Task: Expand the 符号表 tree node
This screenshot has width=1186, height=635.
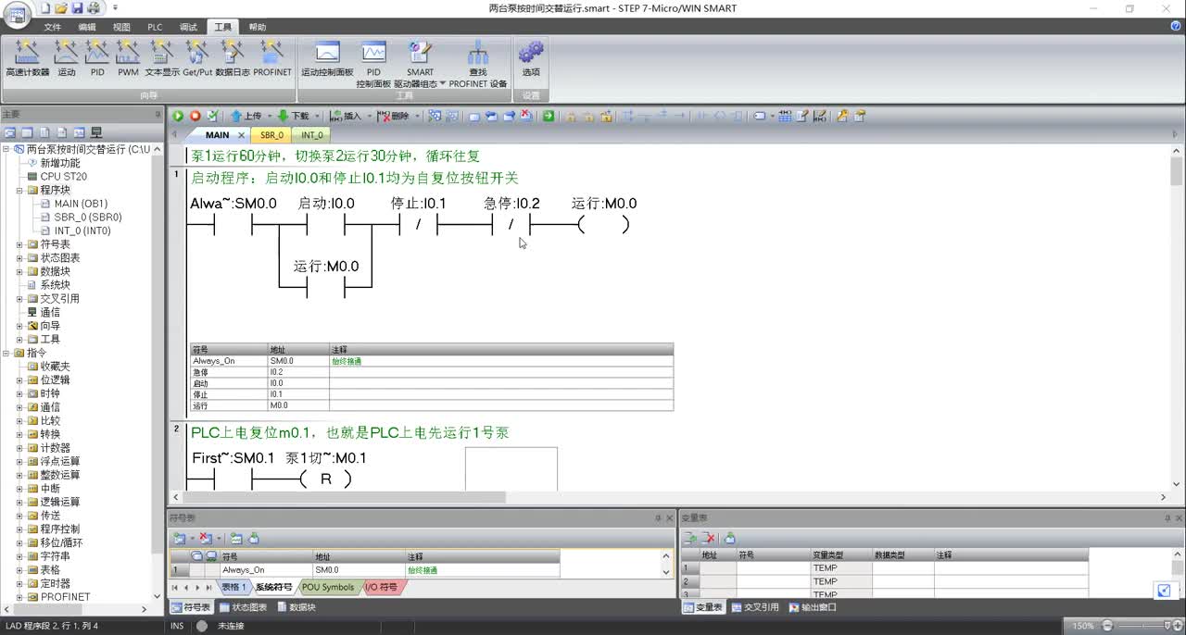Action: [x=20, y=244]
